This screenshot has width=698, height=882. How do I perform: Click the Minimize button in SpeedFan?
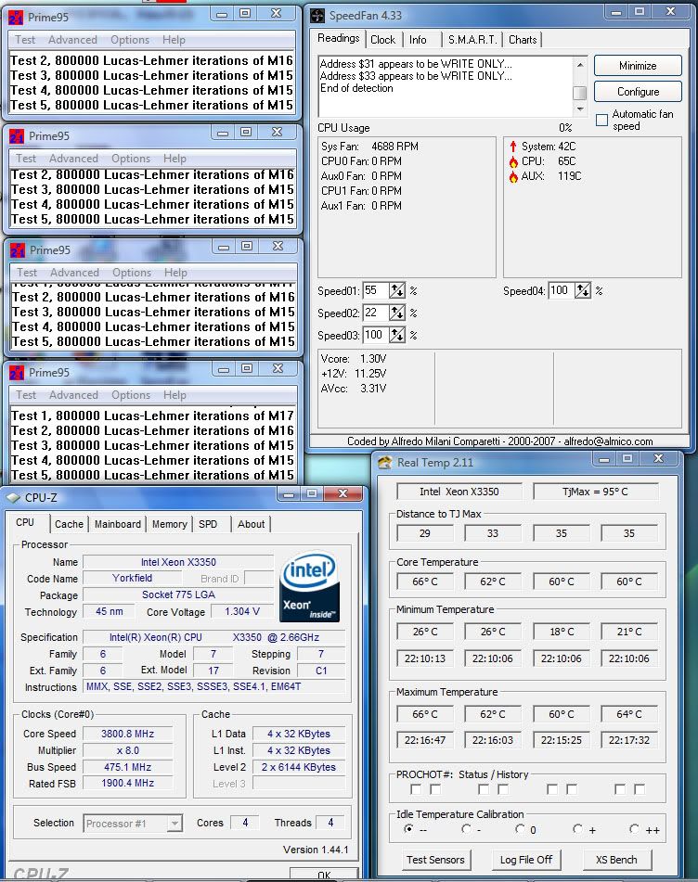point(638,66)
